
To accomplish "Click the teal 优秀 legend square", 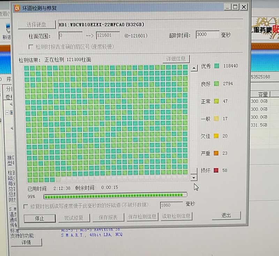I will click(217, 66).
